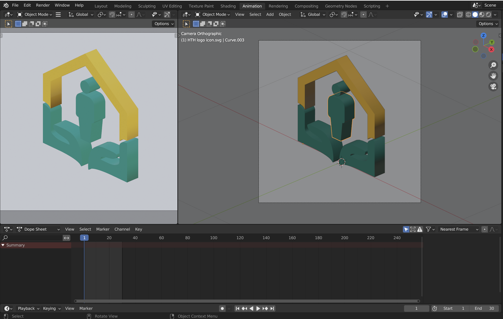Click the swap arrows beside search field
The image size is (503, 319).
67,238
